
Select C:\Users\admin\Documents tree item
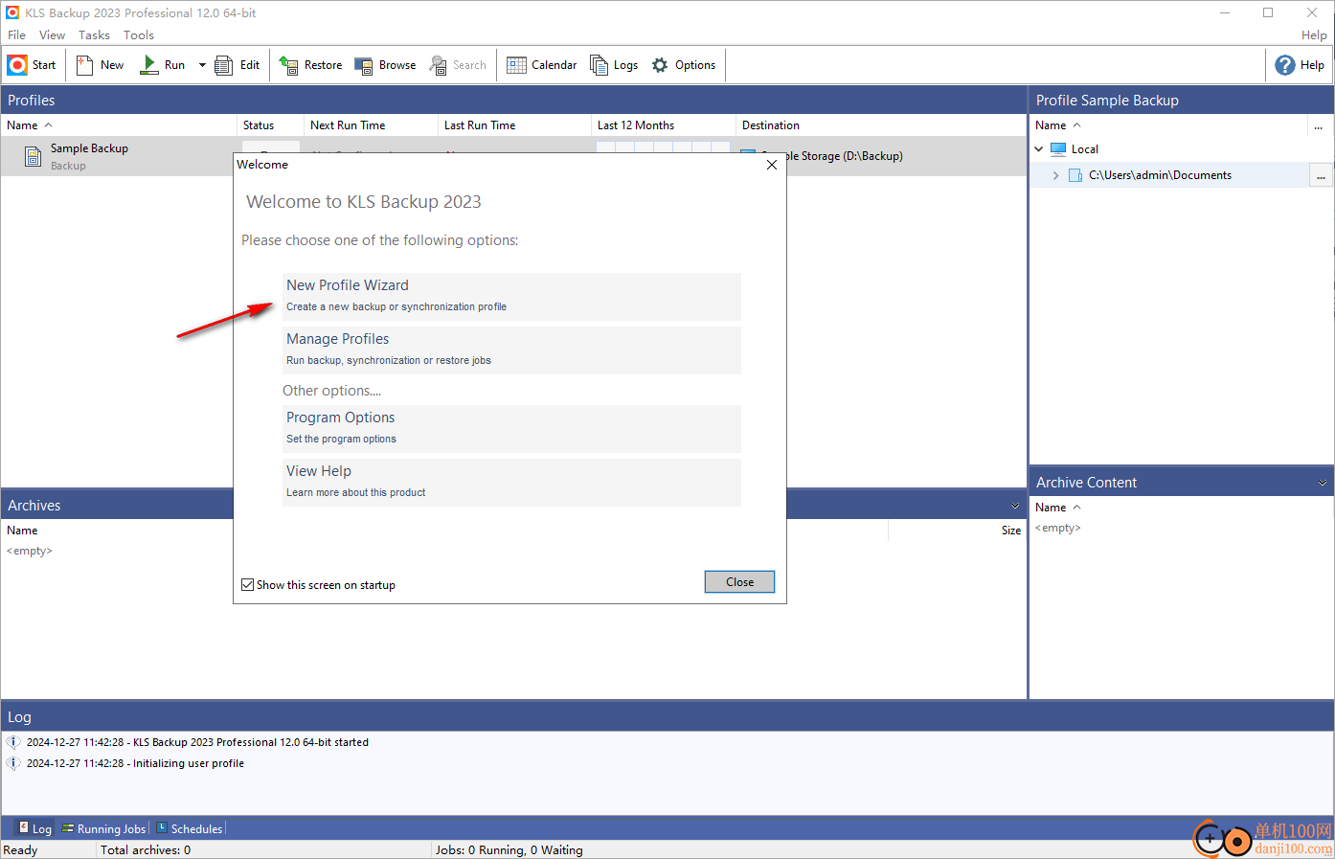click(1160, 175)
